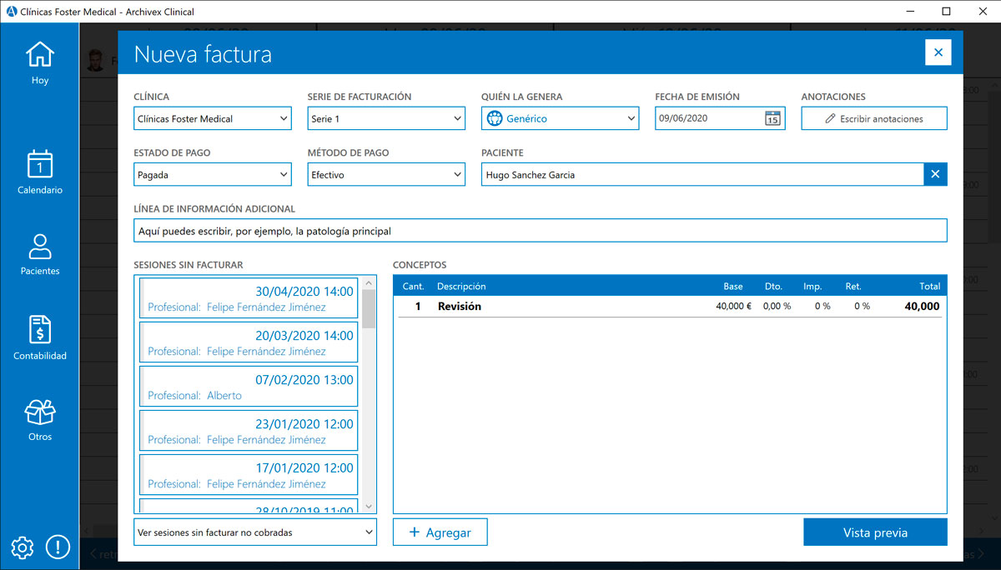Change Método de pago dropdown

click(386, 175)
